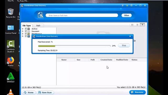Image resolution: width=168 pixels, height=95 pixels.
Task: Select the Archive tree label
Action: pos(34,29)
